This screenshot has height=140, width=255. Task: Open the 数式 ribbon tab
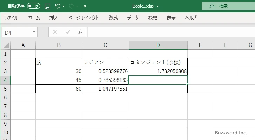point(113,17)
